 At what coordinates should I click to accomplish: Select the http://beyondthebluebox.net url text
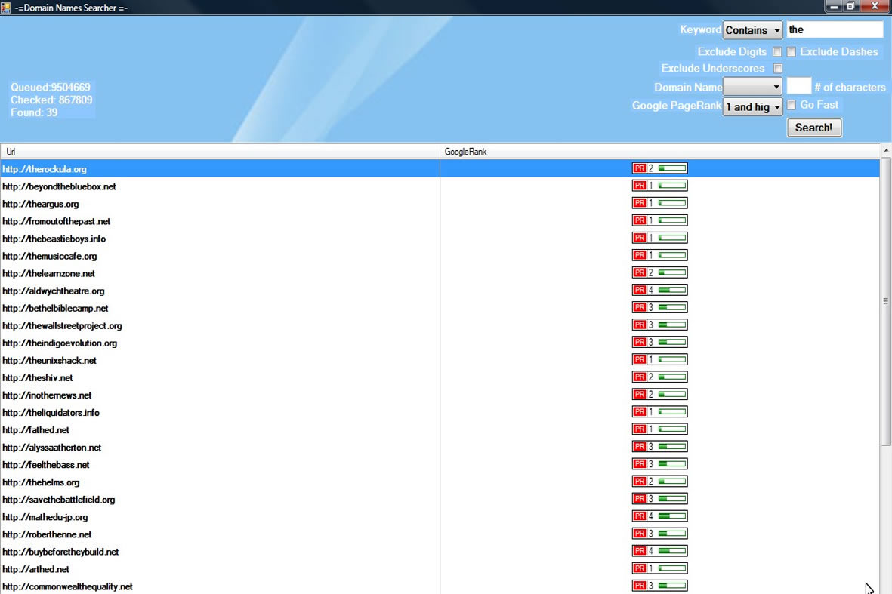[59, 186]
